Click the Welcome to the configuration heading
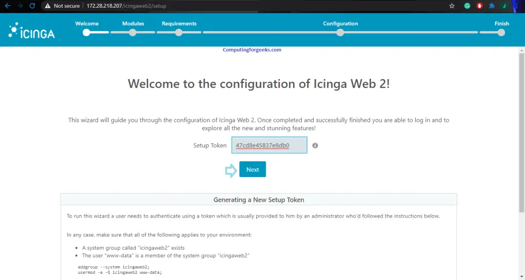Screen dimensions: 525x280 259,83
